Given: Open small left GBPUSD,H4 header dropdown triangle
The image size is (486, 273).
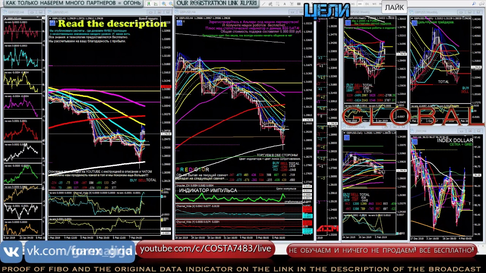Looking at the screenshot, I should tap(5, 18).
